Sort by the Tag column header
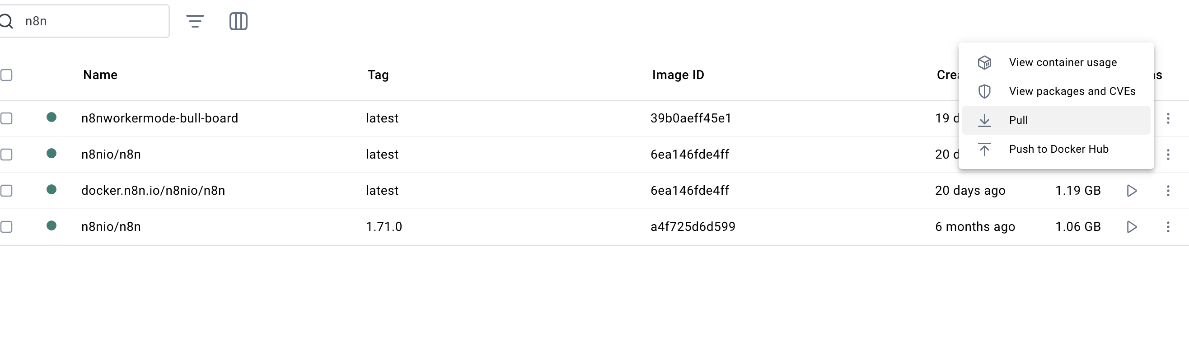 378,75
